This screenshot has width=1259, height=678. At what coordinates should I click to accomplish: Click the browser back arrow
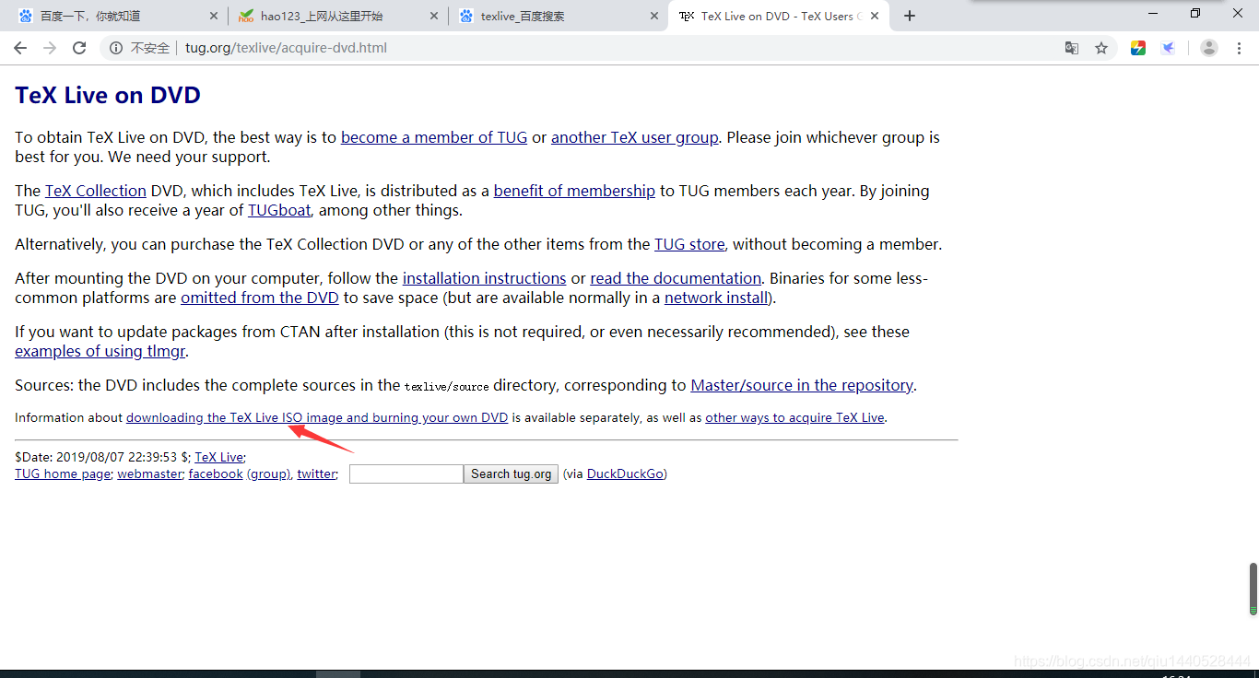[20, 48]
